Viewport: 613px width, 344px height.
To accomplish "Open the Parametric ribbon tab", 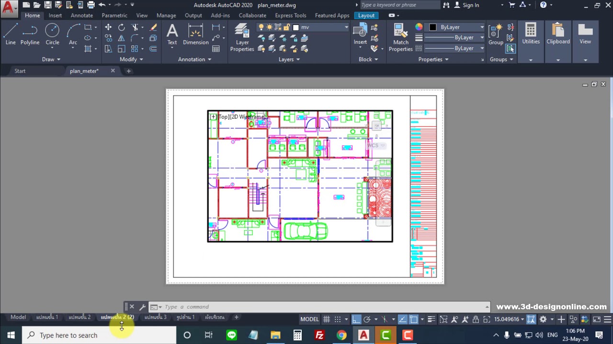I will pyautogui.click(x=114, y=15).
